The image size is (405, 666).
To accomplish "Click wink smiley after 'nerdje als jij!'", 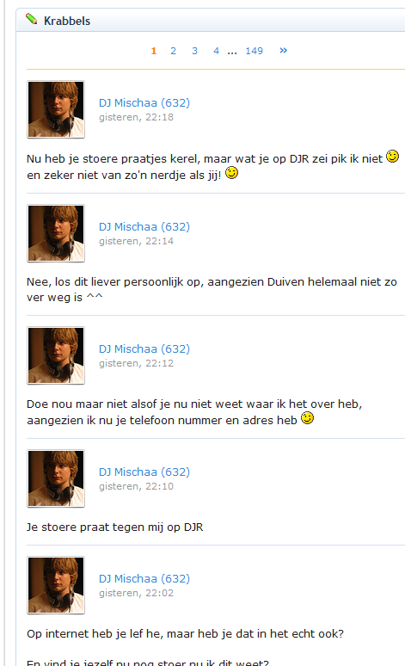I will coord(231,173).
